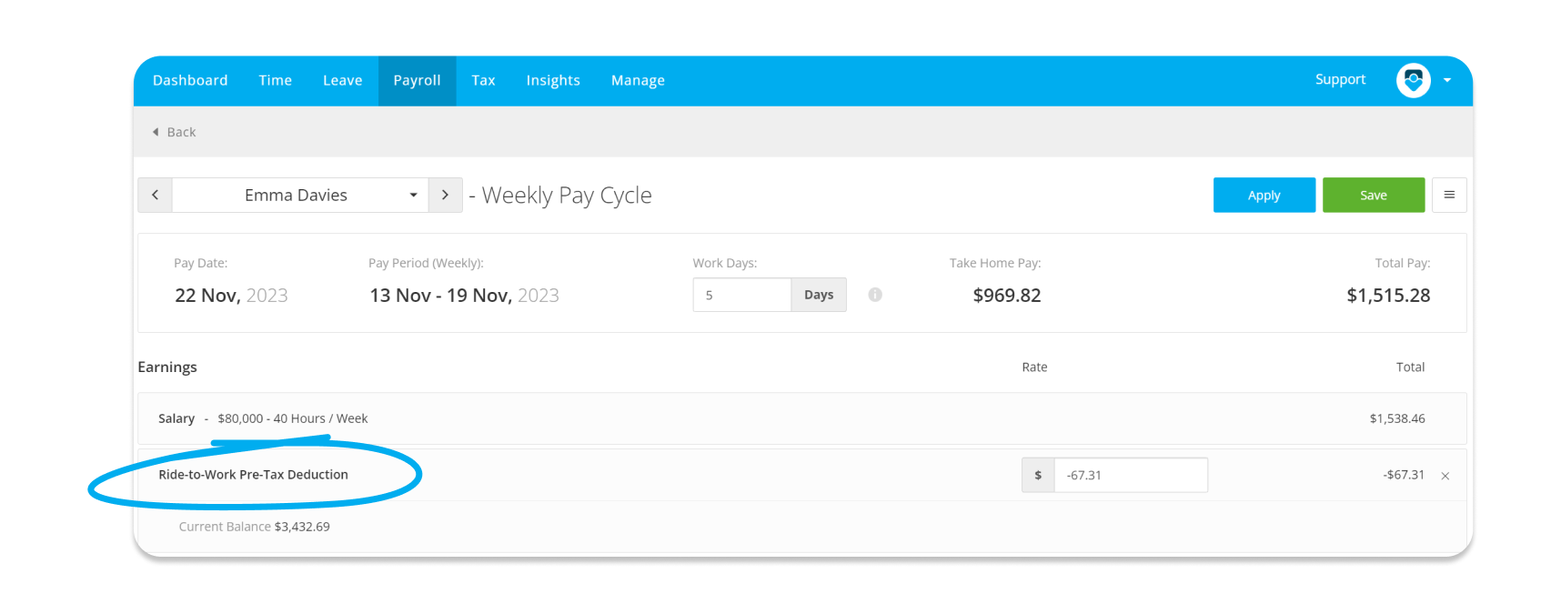Remove the Ride-to-Work deduction line

pos(1445,475)
